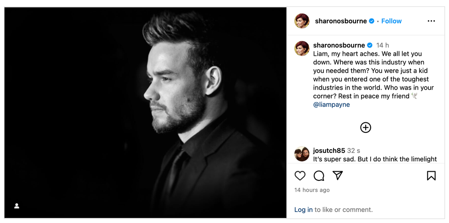Click sharonosbourne avatar beside the caption

(x=302, y=49)
